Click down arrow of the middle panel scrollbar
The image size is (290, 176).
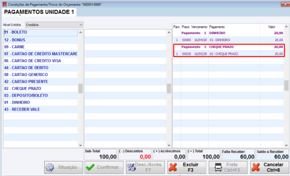(x=169, y=145)
